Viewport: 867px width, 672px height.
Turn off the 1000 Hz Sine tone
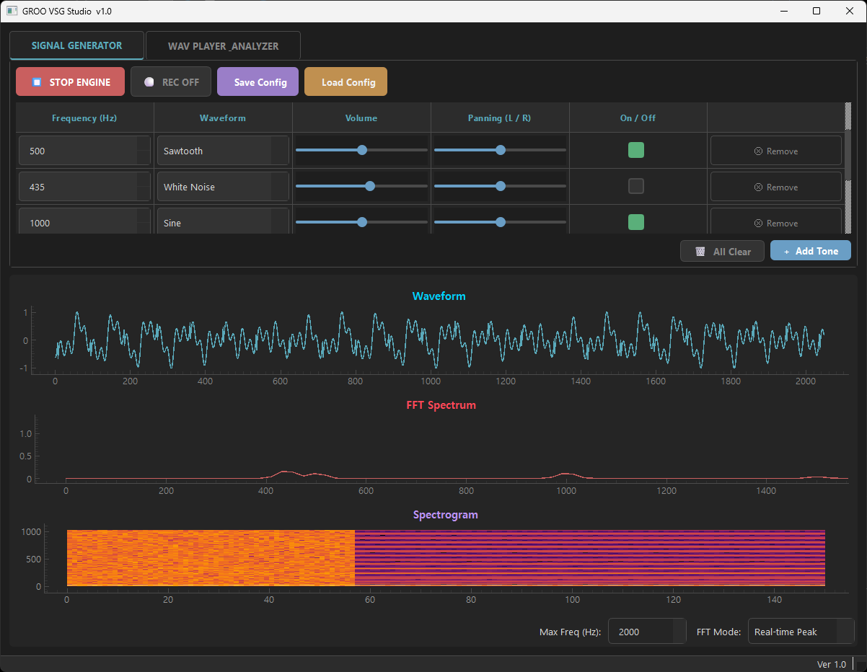[635, 222]
